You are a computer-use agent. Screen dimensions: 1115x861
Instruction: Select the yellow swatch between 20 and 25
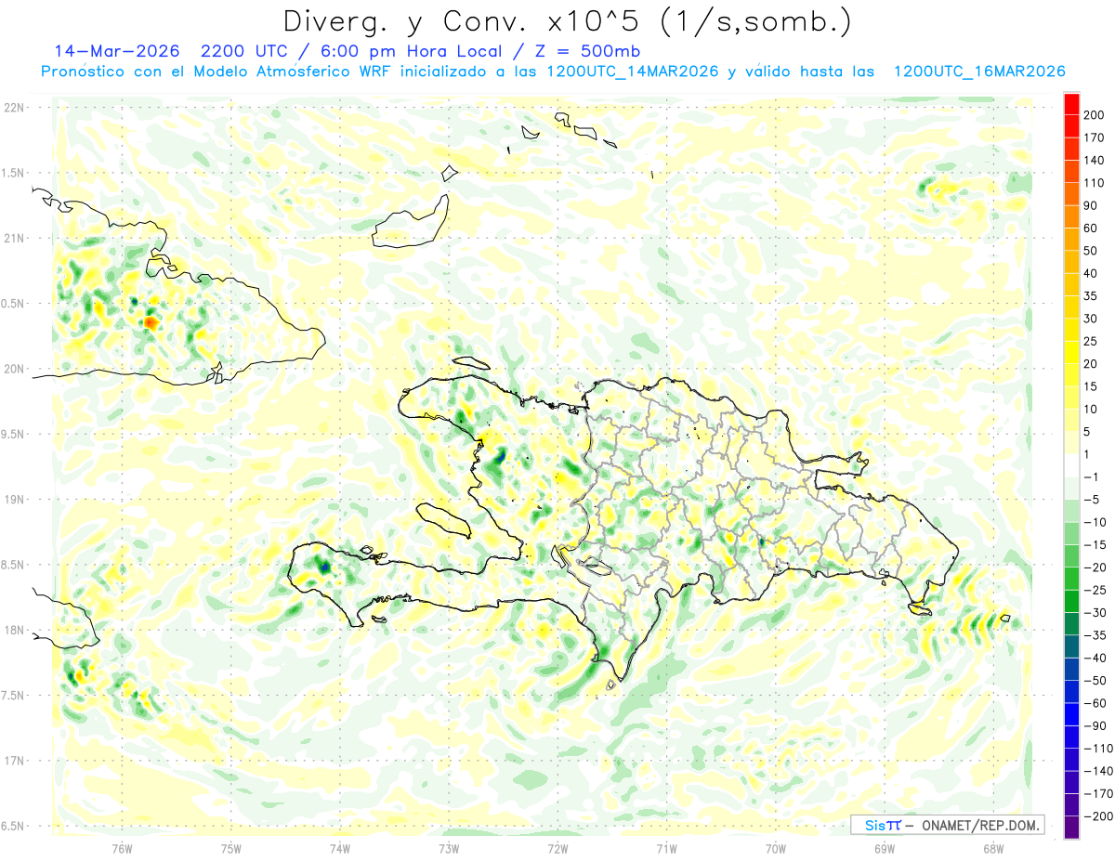(x=1072, y=353)
